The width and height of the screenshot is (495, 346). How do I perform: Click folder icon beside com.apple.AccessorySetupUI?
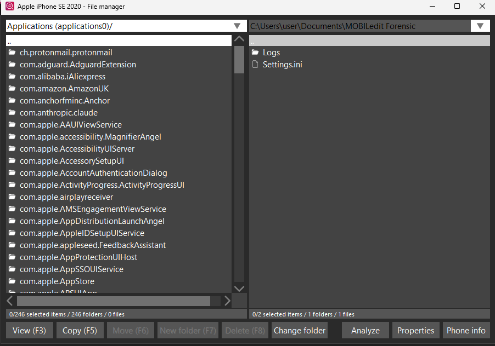pyautogui.click(x=12, y=160)
